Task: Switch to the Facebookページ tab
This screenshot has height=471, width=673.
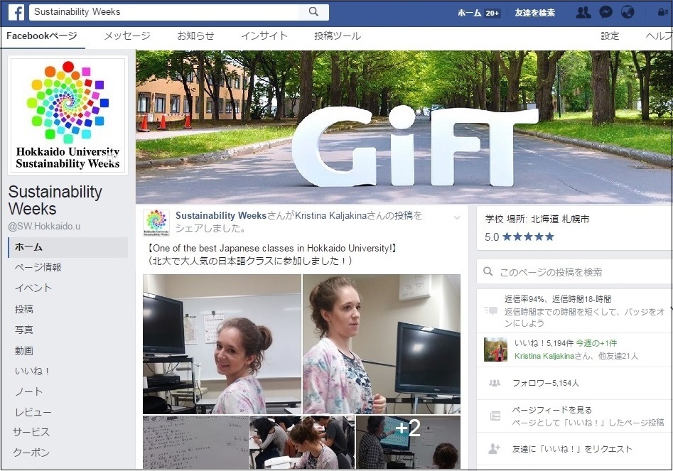Action: click(x=42, y=36)
